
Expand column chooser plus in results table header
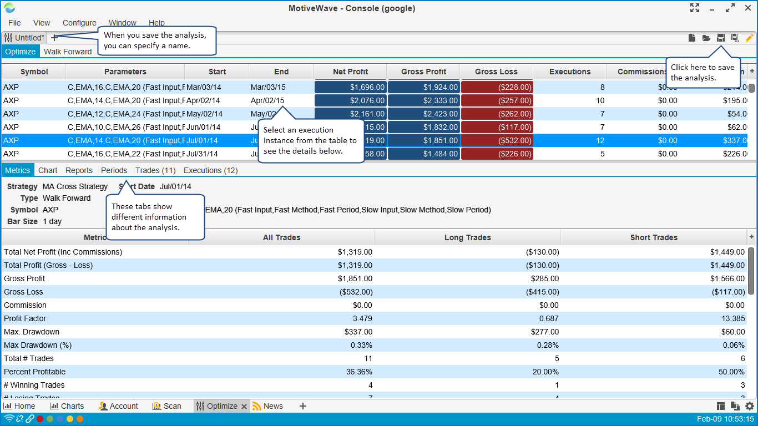click(752, 71)
